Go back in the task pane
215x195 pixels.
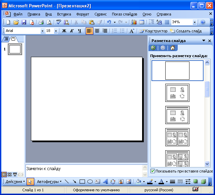[x=153, y=48]
